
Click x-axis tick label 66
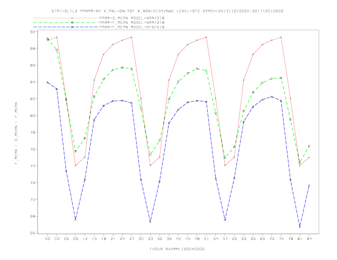pyautogui.click(x=253, y=239)
